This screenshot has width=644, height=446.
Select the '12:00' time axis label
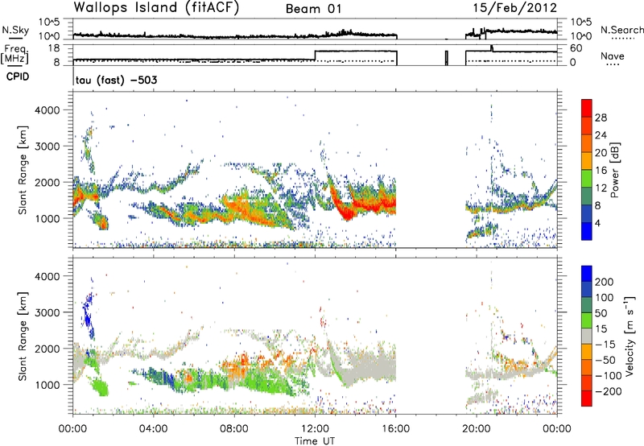315,429
